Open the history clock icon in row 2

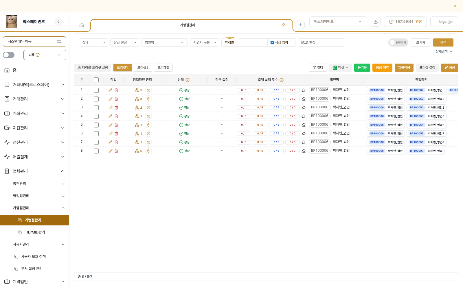coord(148,99)
